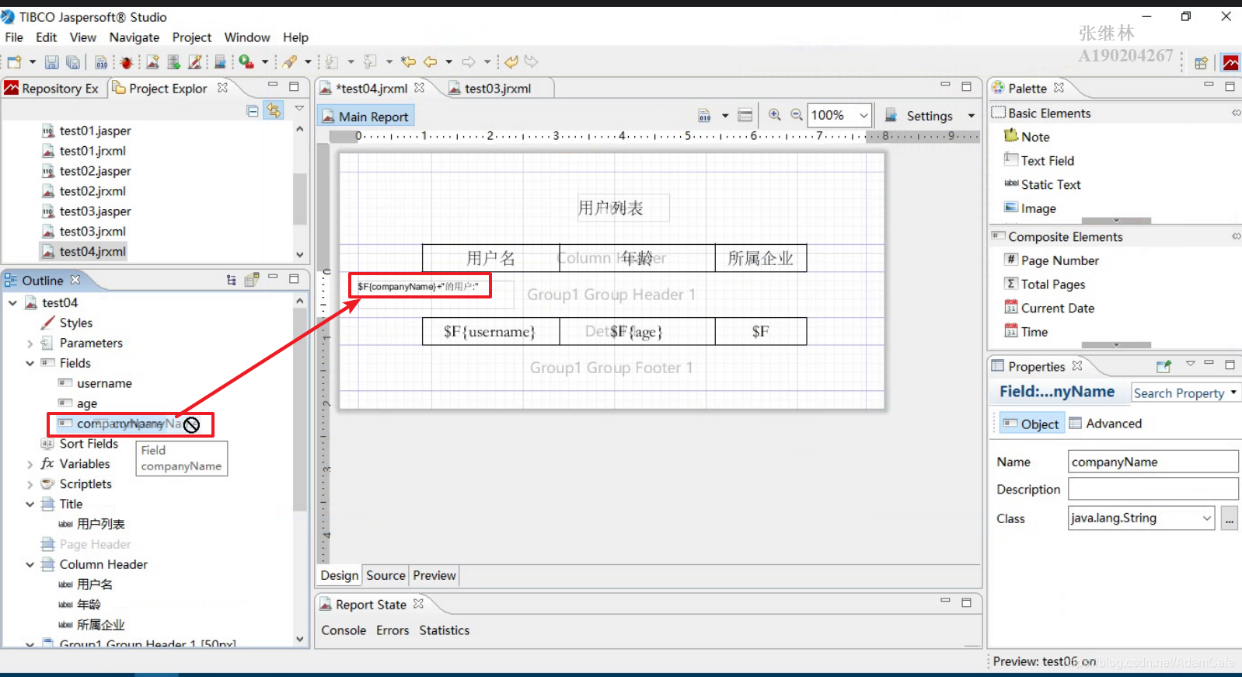This screenshot has height=677, width=1242.
Task: Switch to the Source editor tab
Action: tap(386, 575)
